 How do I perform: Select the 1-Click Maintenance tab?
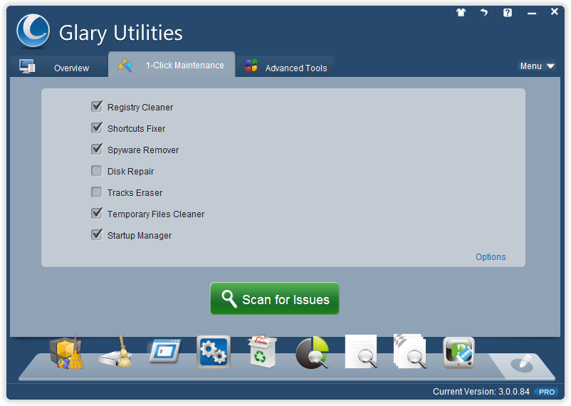click(172, 65)
